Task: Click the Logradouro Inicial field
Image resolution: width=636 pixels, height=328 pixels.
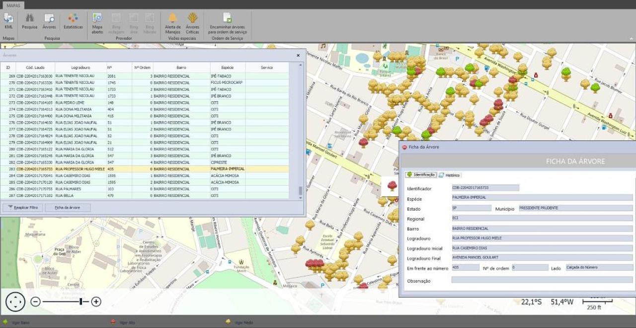Action: coord(542,247)
